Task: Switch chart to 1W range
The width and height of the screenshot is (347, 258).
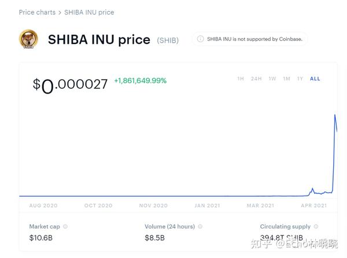Action: click(272, 78)
